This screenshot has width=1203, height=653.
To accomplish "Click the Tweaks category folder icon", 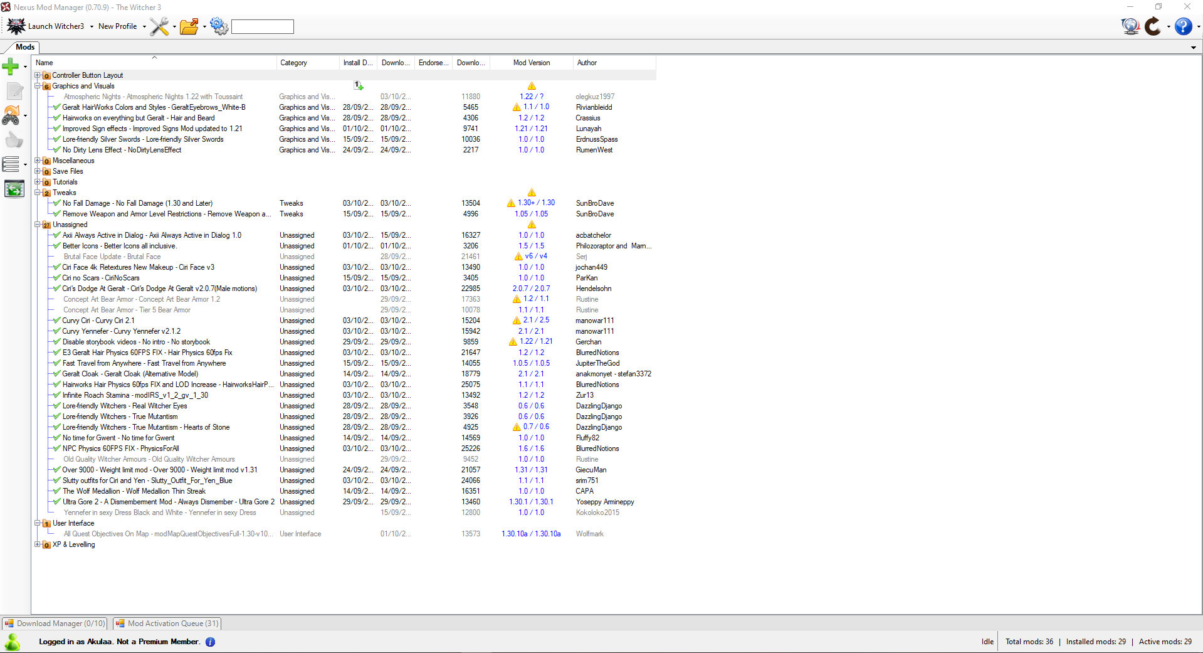I will pyautogui.click(x=46, y=193).
